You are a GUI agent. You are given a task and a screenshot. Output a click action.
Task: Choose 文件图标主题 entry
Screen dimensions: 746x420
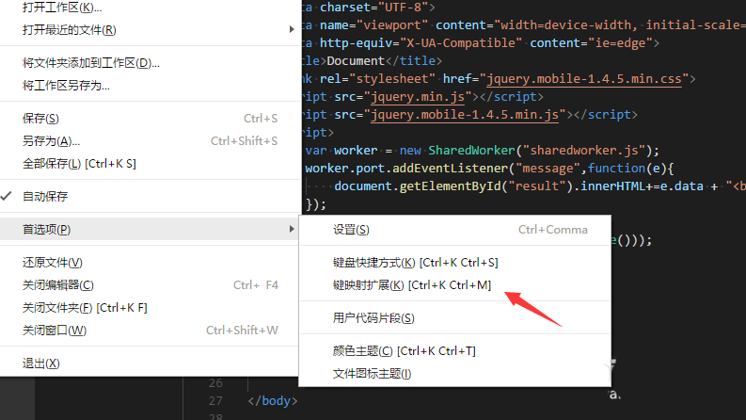pyautogui.click(x=454, y=373)
